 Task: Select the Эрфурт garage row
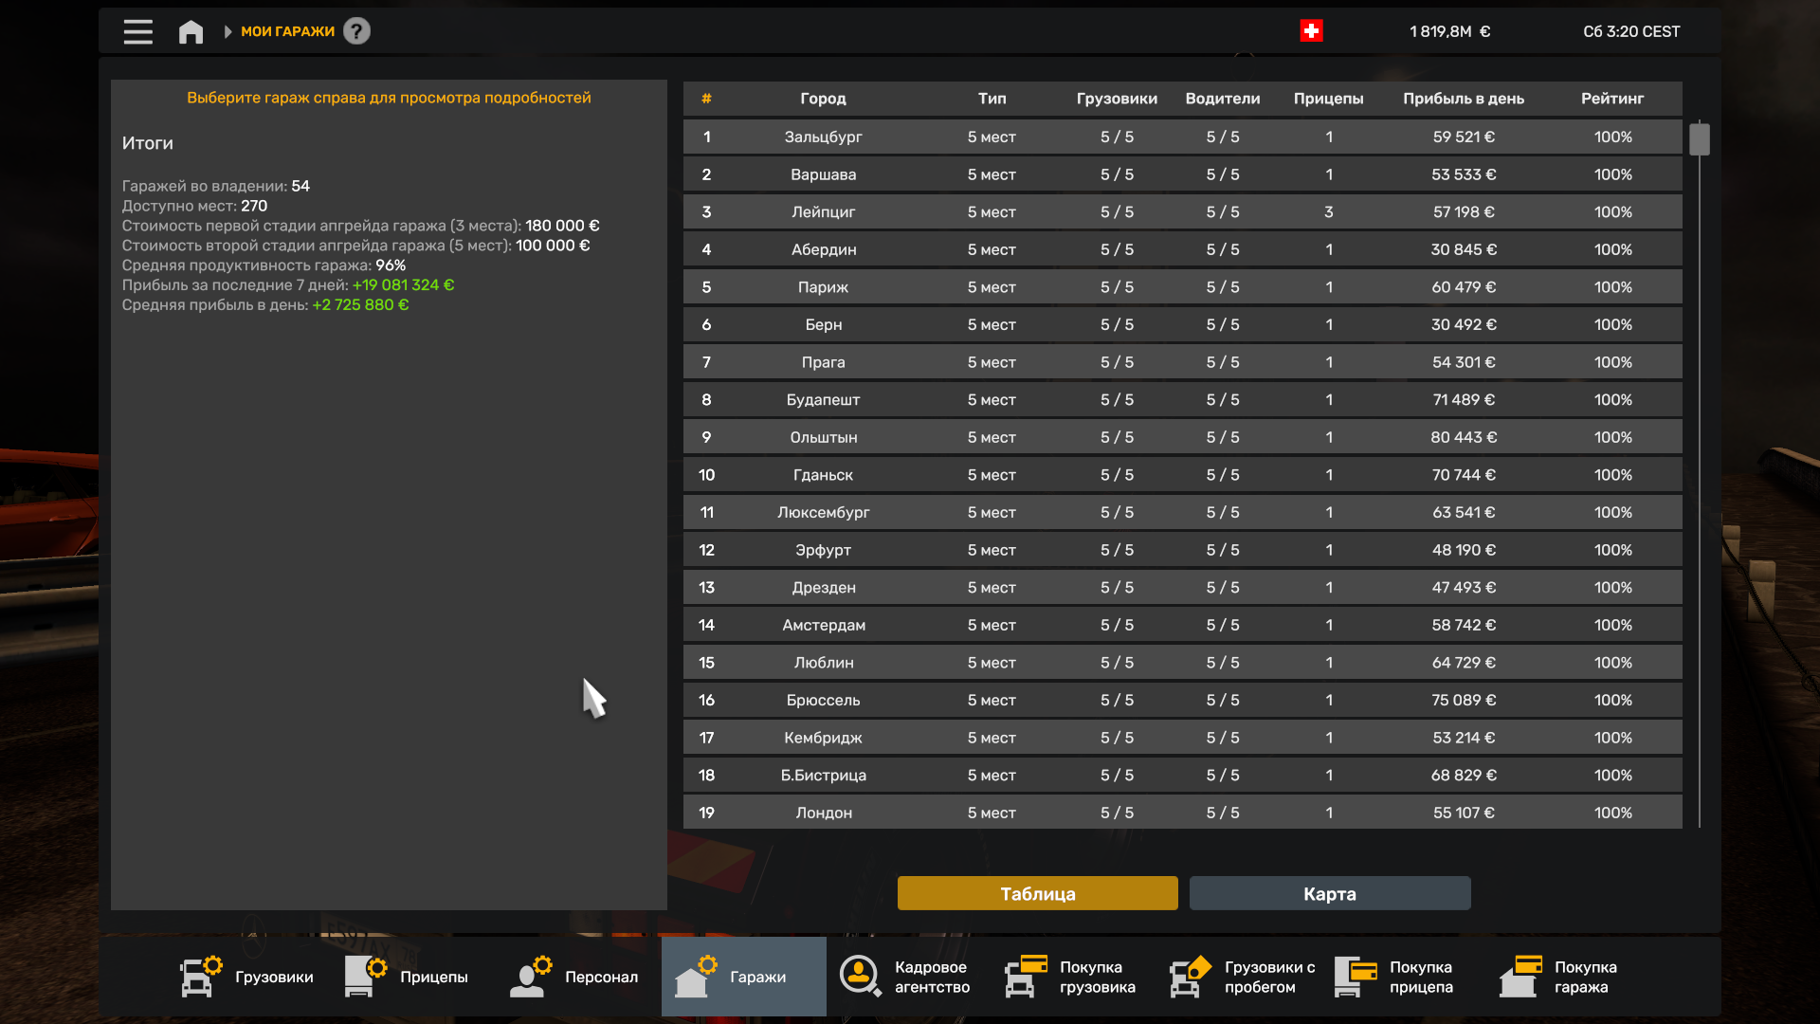click(x=1182, y=550)
